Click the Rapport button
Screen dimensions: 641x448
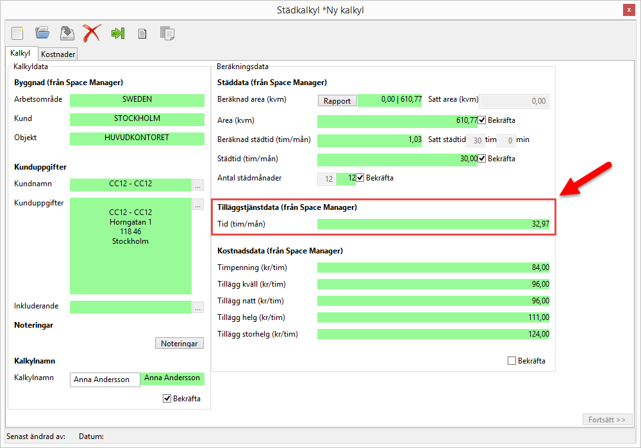click(x=337, y=101)
